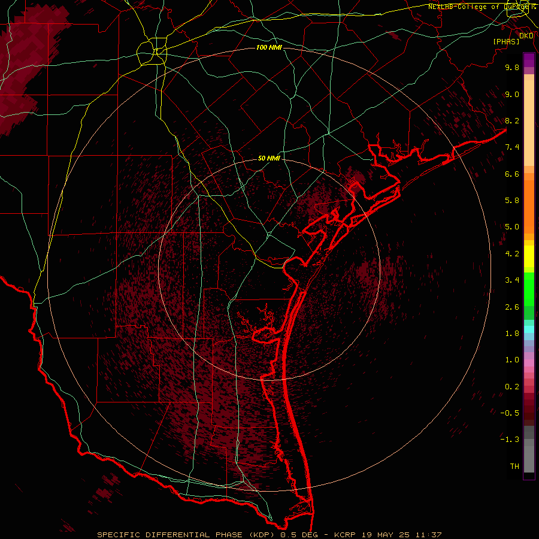This screenshot has height=539, width=539.
Task: Click the 1.0 scale value label
Action: [512, 360]
